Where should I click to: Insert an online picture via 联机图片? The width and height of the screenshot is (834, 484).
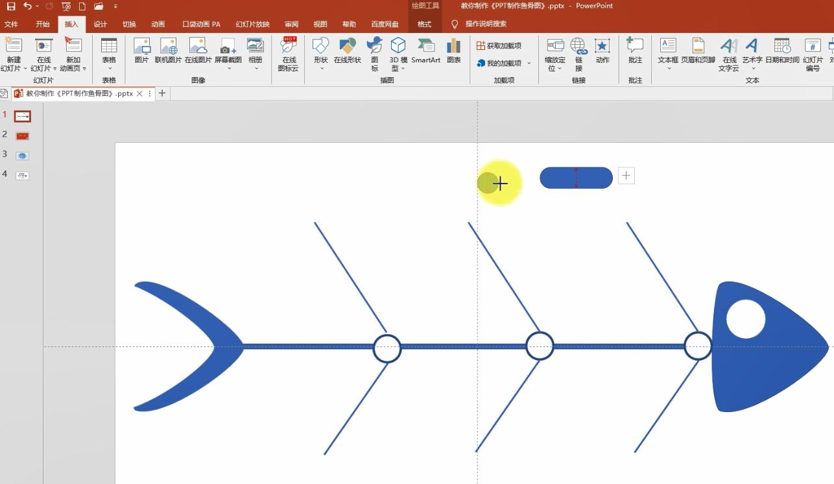coord(168,51)
